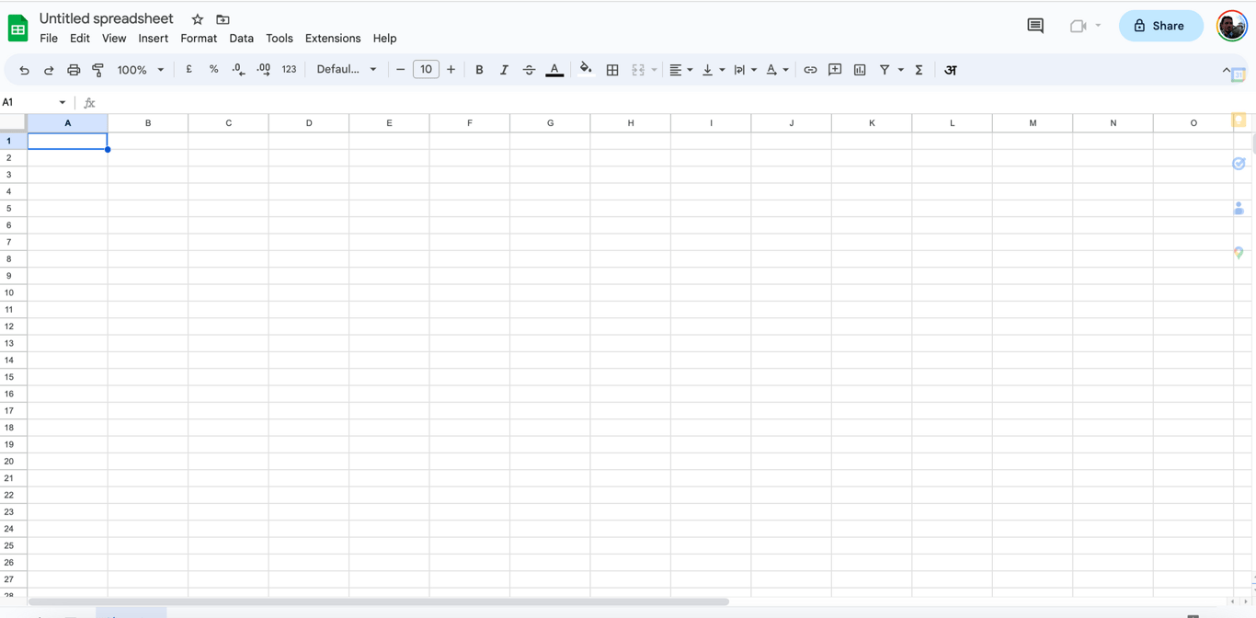Image resolution: width=1256 pixels, height=618 pixels.
Task: Toggle Italic formatting
Action: 504,70
